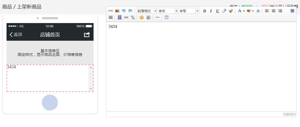This screenshot has width=300, height=127.
Task: Open the 字号 font size dropdown
Action: pos(188,11)
